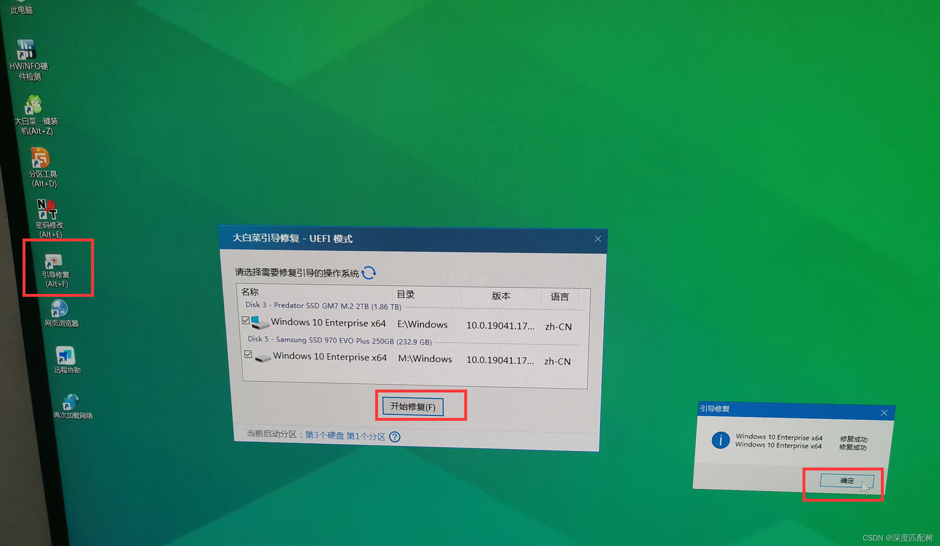This screenshot has width=940, height=546.
Task: Click 第3个硬盘 第1个分区 boot partition link
Action: coord(345,436)
